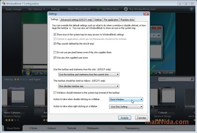The width and height of the screenshot is (197, 133).
Task: Click the search magnifier icon
Action: tap(192, 79)
